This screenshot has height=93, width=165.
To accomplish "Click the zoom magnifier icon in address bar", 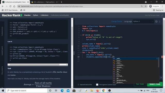I will (142, 6).
